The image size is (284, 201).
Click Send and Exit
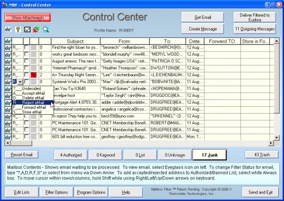coord(260,192)
